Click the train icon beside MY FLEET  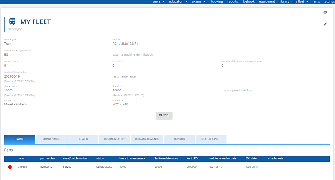12,22
